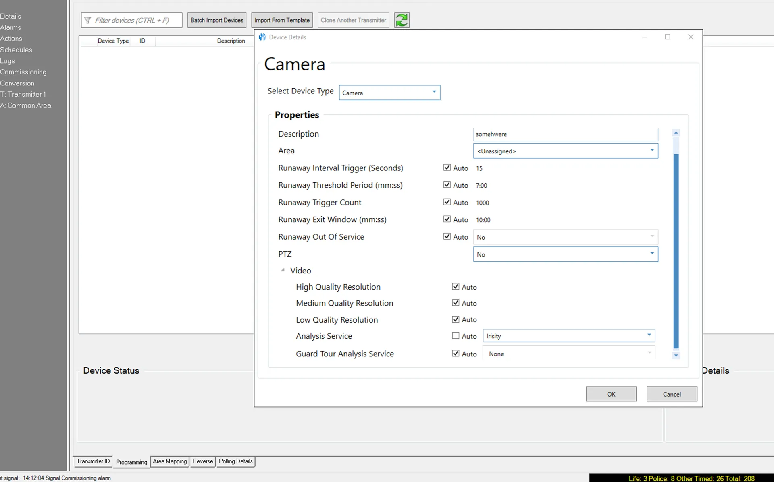Image resolution: width=774 pixels, height=482 pixels.
Task: Click the Device Details window app icon
Action: tap(262, 37)
